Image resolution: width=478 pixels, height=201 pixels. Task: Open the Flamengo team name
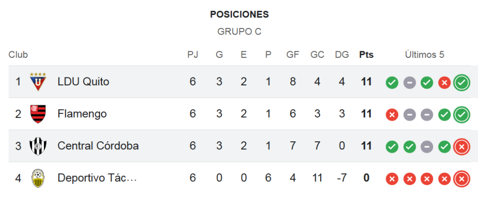click(x=82, y=114)
